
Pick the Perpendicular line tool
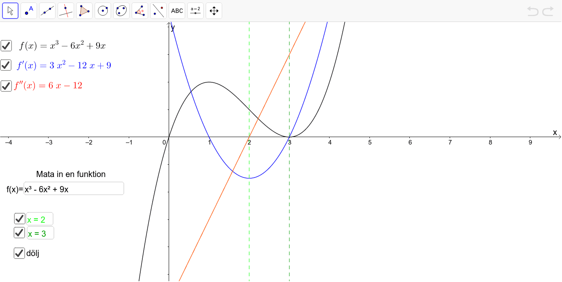pos(66,11)
